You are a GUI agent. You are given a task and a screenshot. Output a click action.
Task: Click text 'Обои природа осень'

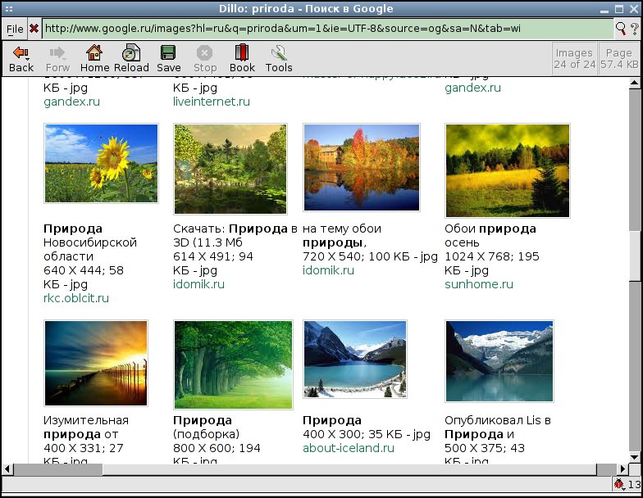(x=490, y=236)
